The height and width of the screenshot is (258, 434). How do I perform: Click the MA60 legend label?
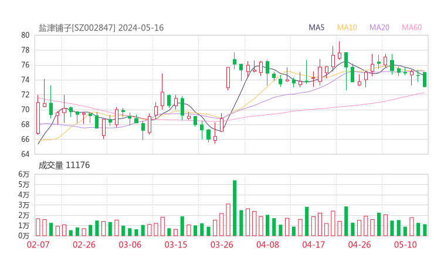pyautogui.click(x=412, y=28)
